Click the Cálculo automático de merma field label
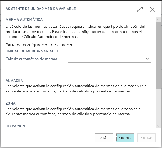Screen dimensions: 162x148 point(31,59)
